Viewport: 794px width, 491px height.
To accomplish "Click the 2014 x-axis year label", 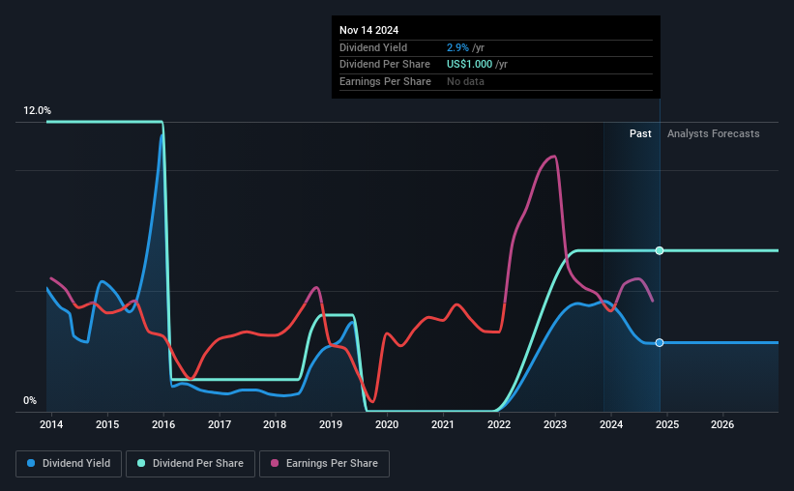I will 51,424.
